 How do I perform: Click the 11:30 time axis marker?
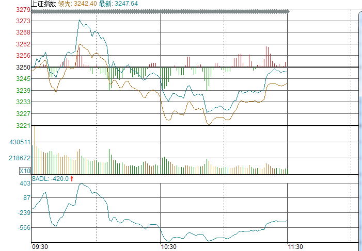coord(295,247)
